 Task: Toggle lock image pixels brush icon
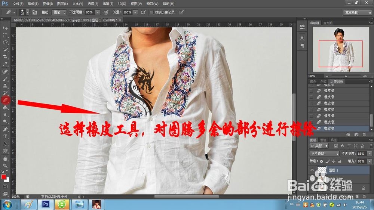coord(328,161)
